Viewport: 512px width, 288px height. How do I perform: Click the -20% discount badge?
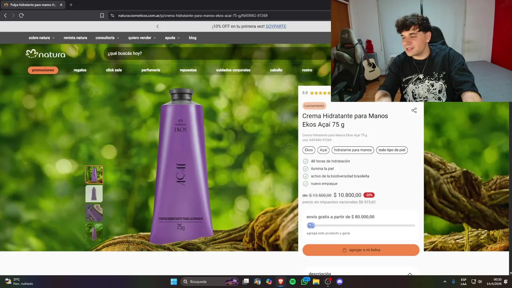point(369,195)
